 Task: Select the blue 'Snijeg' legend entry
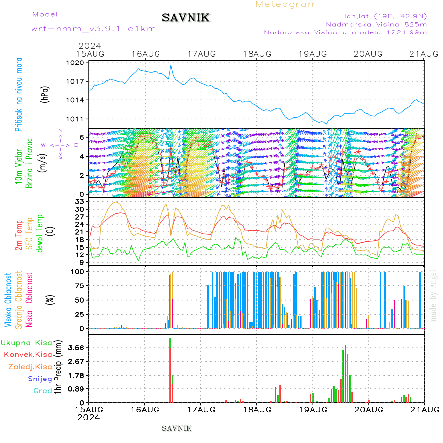(x=40, y=379)
